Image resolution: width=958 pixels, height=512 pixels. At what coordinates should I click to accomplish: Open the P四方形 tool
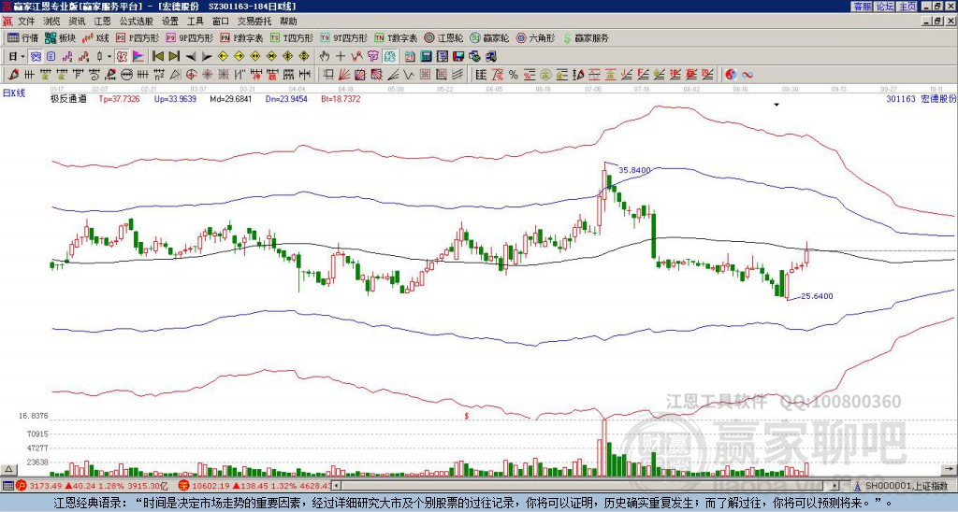[x=138, y=37]
